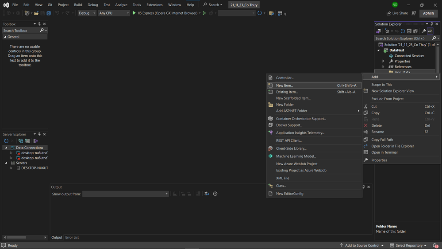Expand the DESKTOP-NU6UT server node
This screenshot has height=249, width=442.
11,168
